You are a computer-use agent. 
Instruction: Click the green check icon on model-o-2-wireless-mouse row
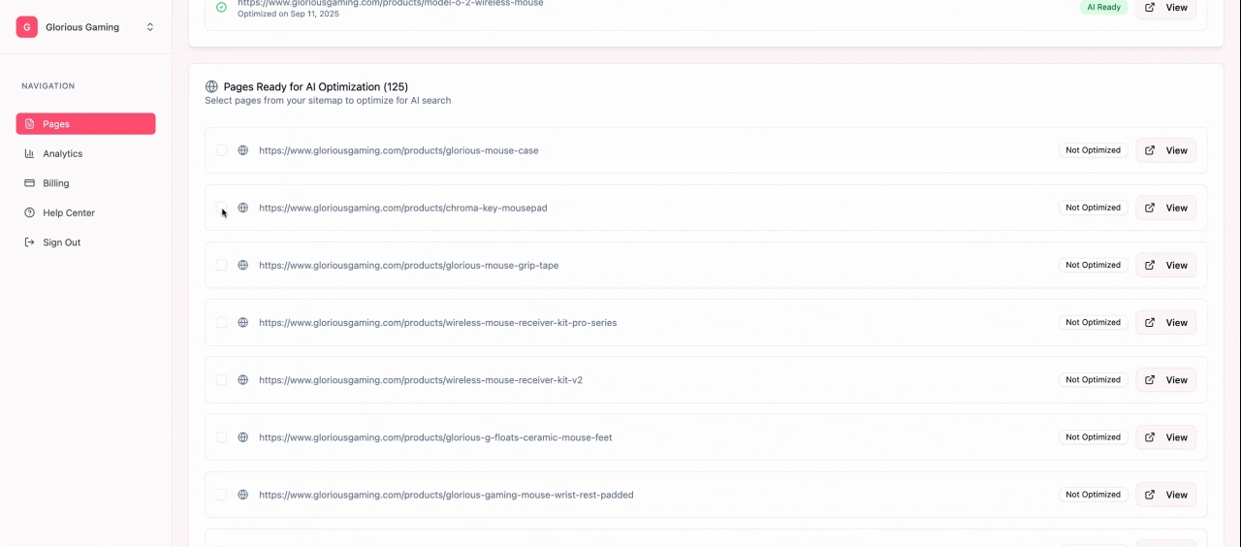pyautogui.click(x=221, y=8)
